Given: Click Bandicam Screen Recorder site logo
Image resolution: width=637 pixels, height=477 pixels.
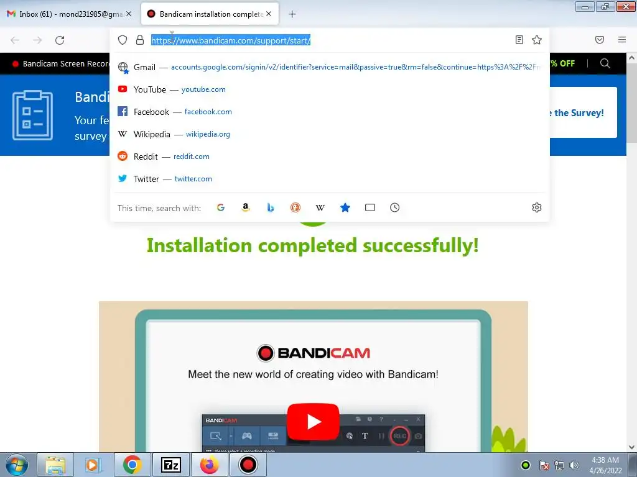Looking at the screenshot, I should [x=60, y=64].
